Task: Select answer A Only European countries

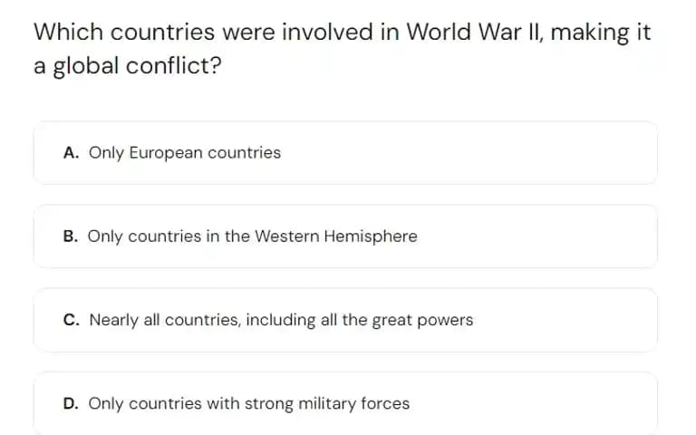Action: point(345,152)
